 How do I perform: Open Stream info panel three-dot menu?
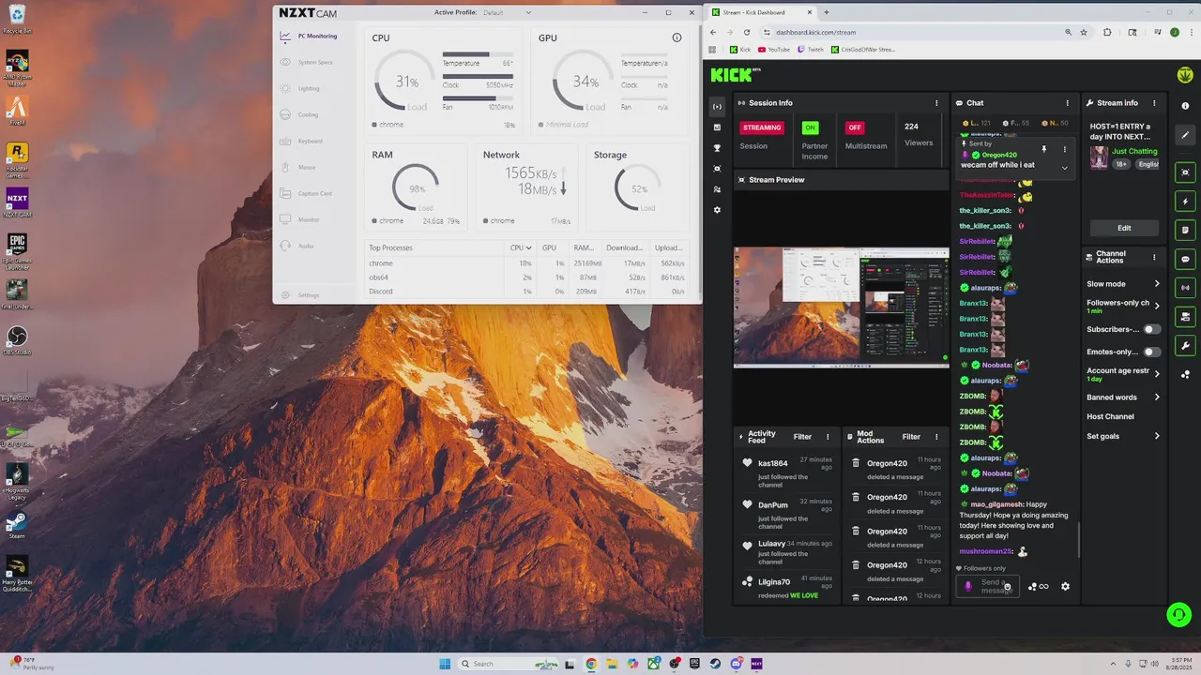point(1154,103)
